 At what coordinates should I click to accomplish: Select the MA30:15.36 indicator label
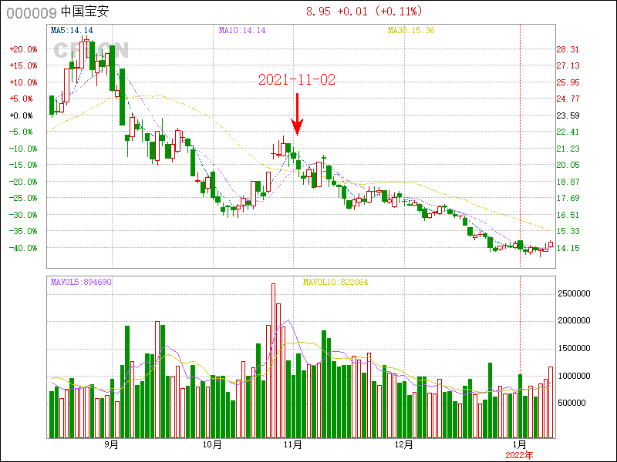click(410, 30)
